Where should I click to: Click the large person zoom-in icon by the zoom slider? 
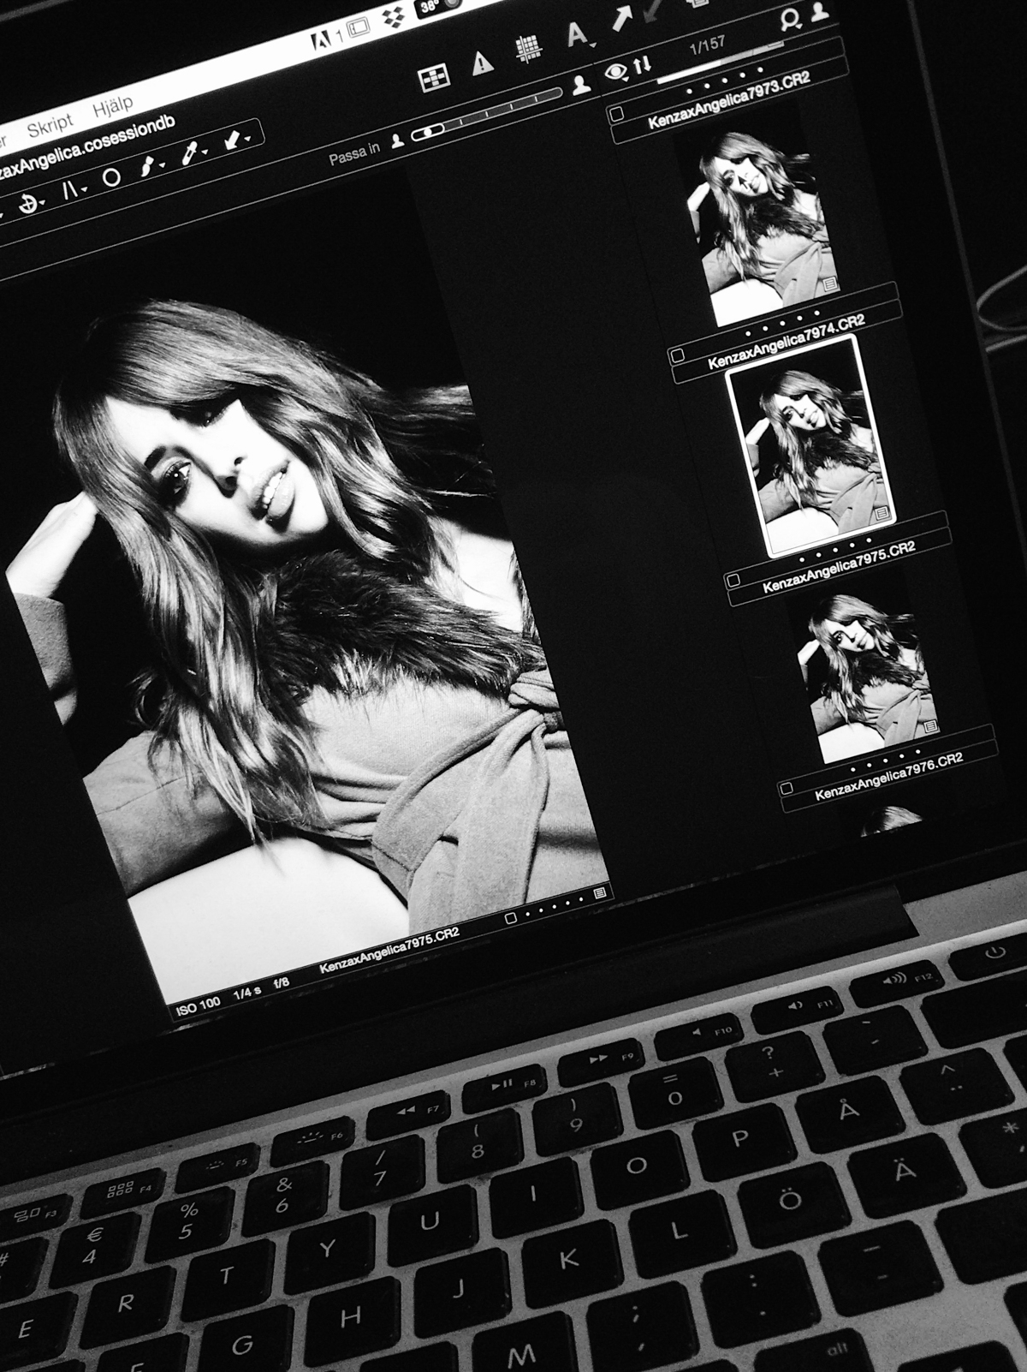point(582,84)
